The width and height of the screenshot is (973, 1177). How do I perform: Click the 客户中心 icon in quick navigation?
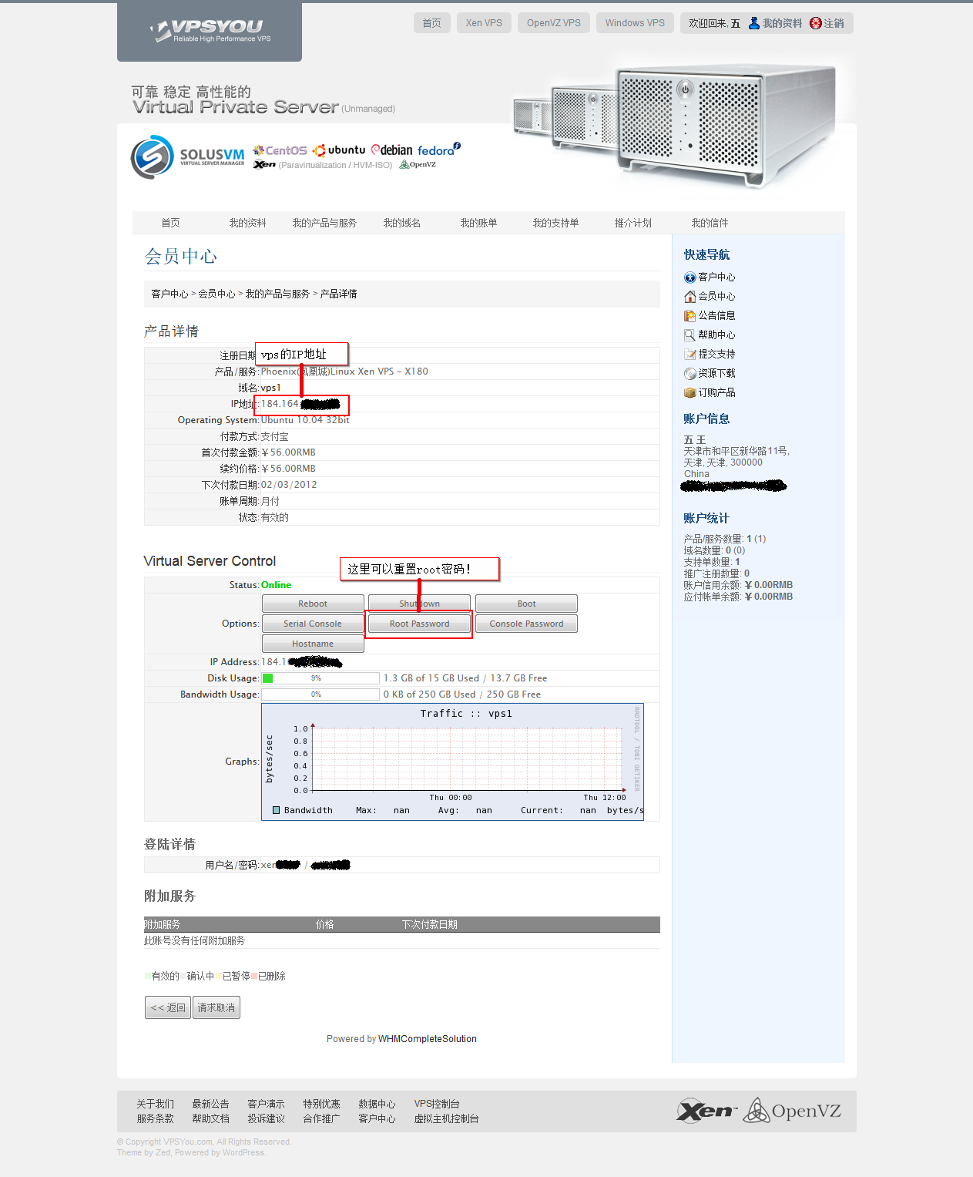point(690,277)
